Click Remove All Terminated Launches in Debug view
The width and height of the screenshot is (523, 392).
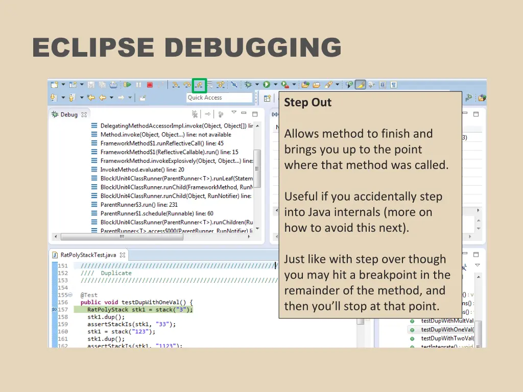click(x=195, y=114)
